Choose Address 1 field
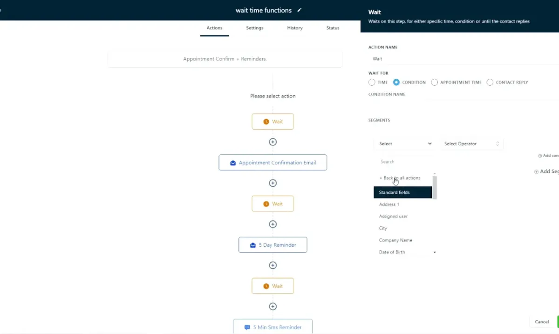 click(403, 204)
